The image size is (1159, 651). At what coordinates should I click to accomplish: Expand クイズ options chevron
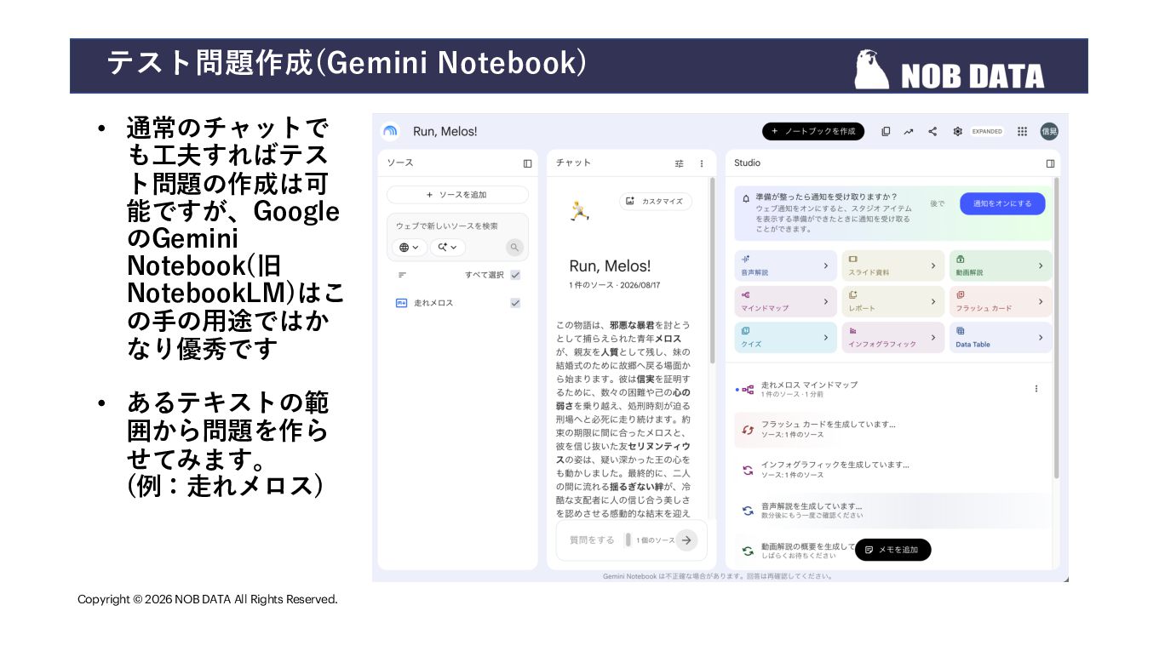826,338
